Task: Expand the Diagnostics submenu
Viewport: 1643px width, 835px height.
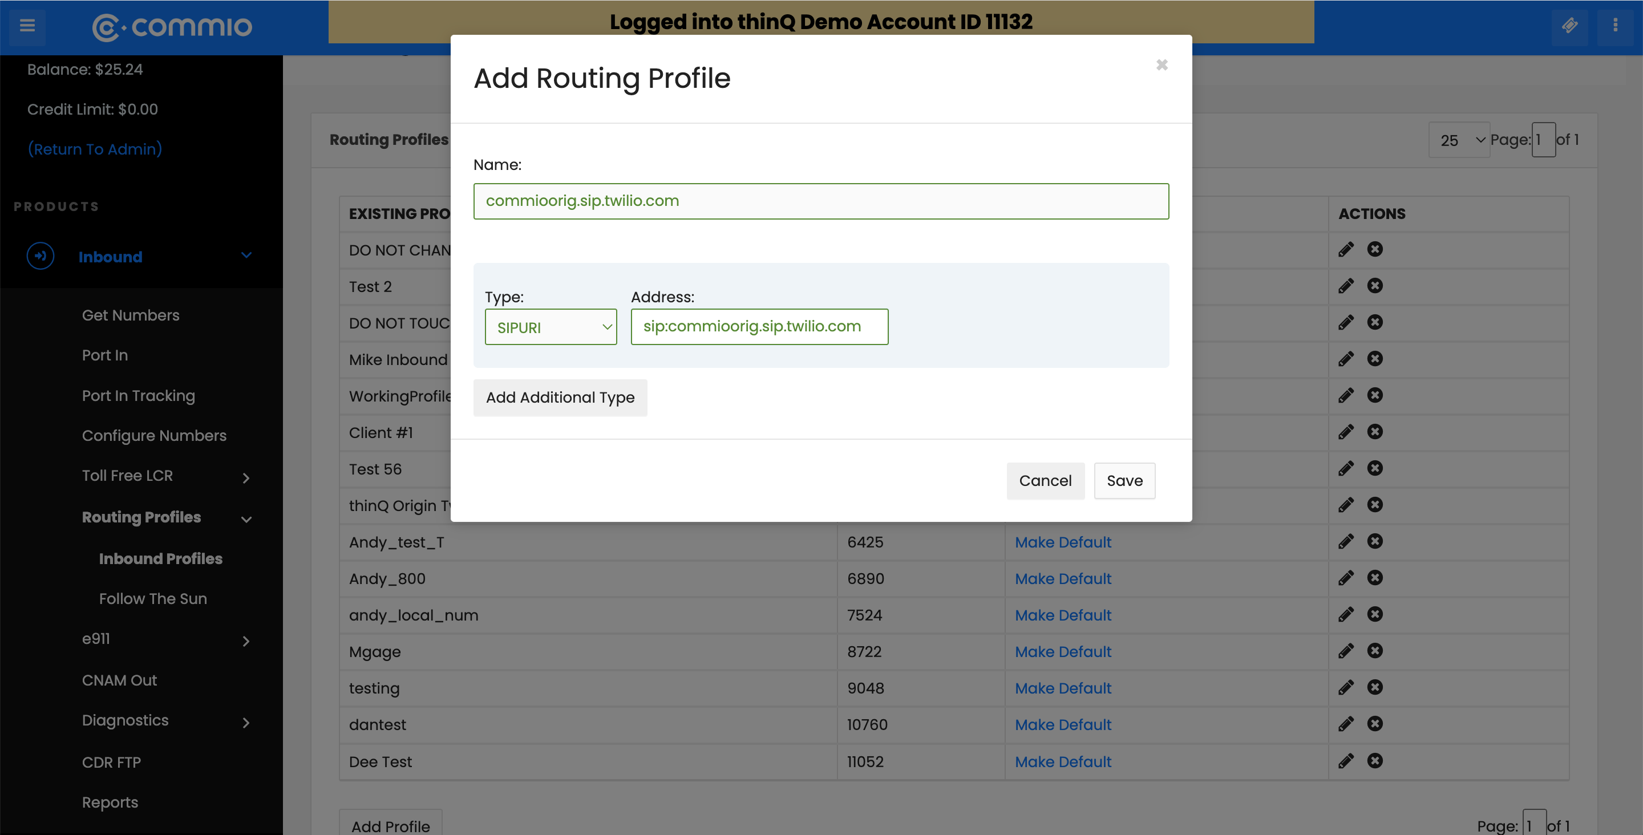Action: coord(246,723)
